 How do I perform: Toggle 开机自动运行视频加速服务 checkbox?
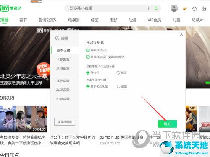[x=88, y=57]
